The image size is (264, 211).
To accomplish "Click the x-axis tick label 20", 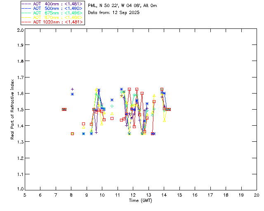I will coord(257,195).
